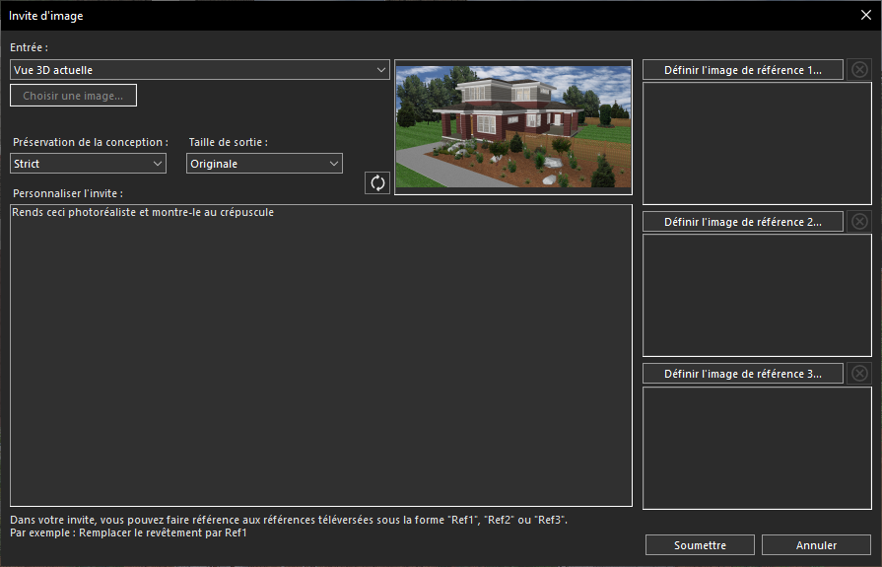The width and height of the screenshot is (882, 567).
Task: Close the Invite d'image dialog
Action: click(866, 15)
